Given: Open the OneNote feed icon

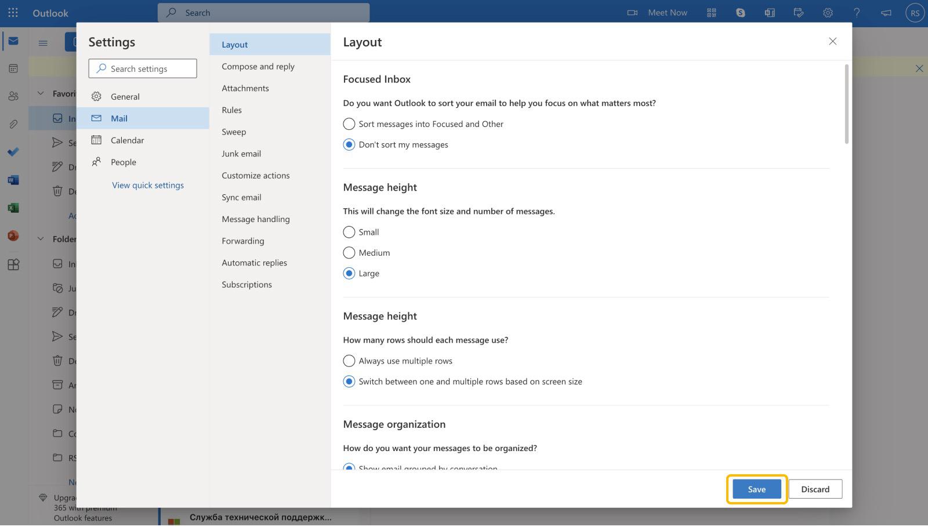Looking at the screenshot, I should point(769,12).
